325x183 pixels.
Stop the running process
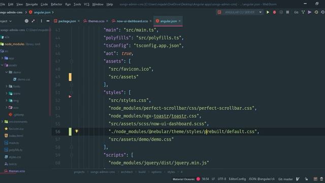click(x=287, y=12)
